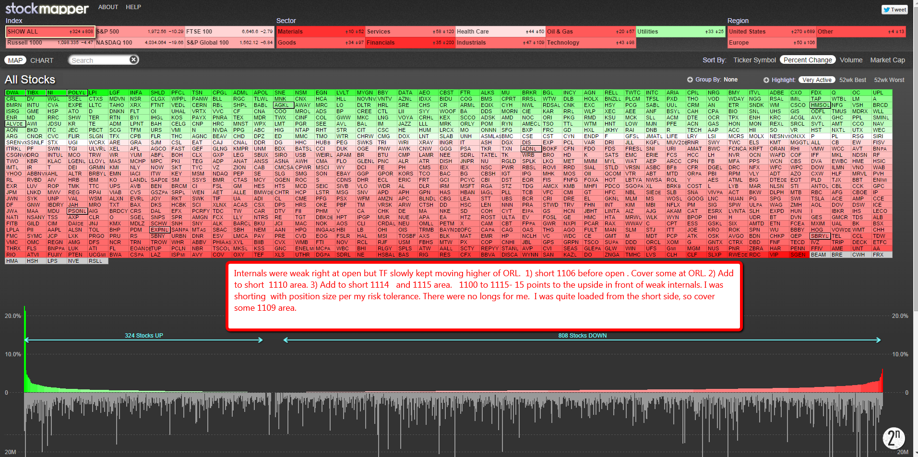Viewport: 918px width, 457px height.
Task: Click the AGKL stock cell
Action: point(283,105)
